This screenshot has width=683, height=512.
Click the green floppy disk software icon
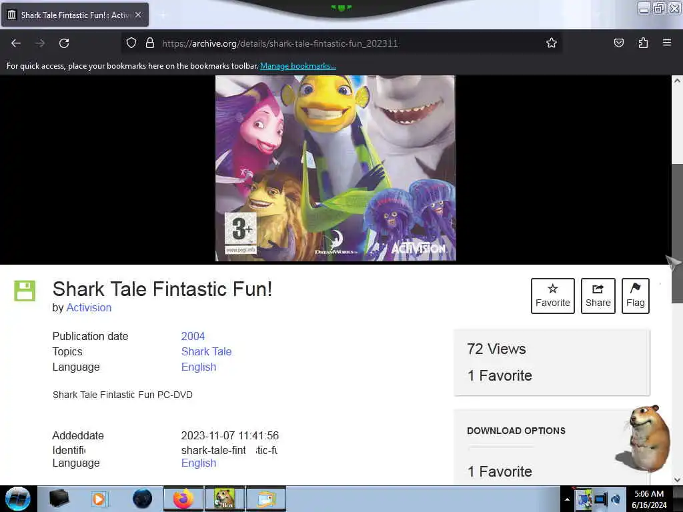click(25, 291)
